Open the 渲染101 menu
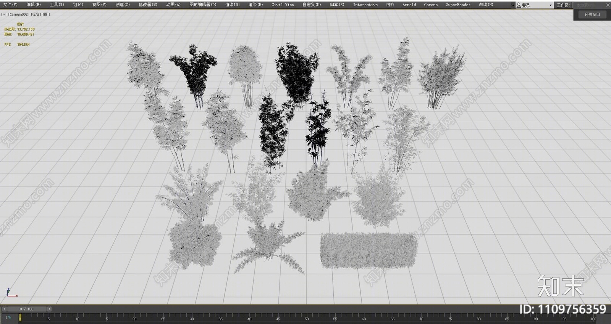This screenshot has width=611, height=324. tap(233, 5)
